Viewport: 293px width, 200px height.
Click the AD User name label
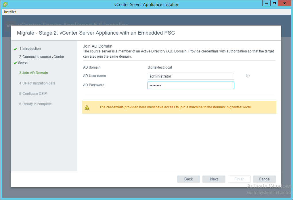point(95,76)
